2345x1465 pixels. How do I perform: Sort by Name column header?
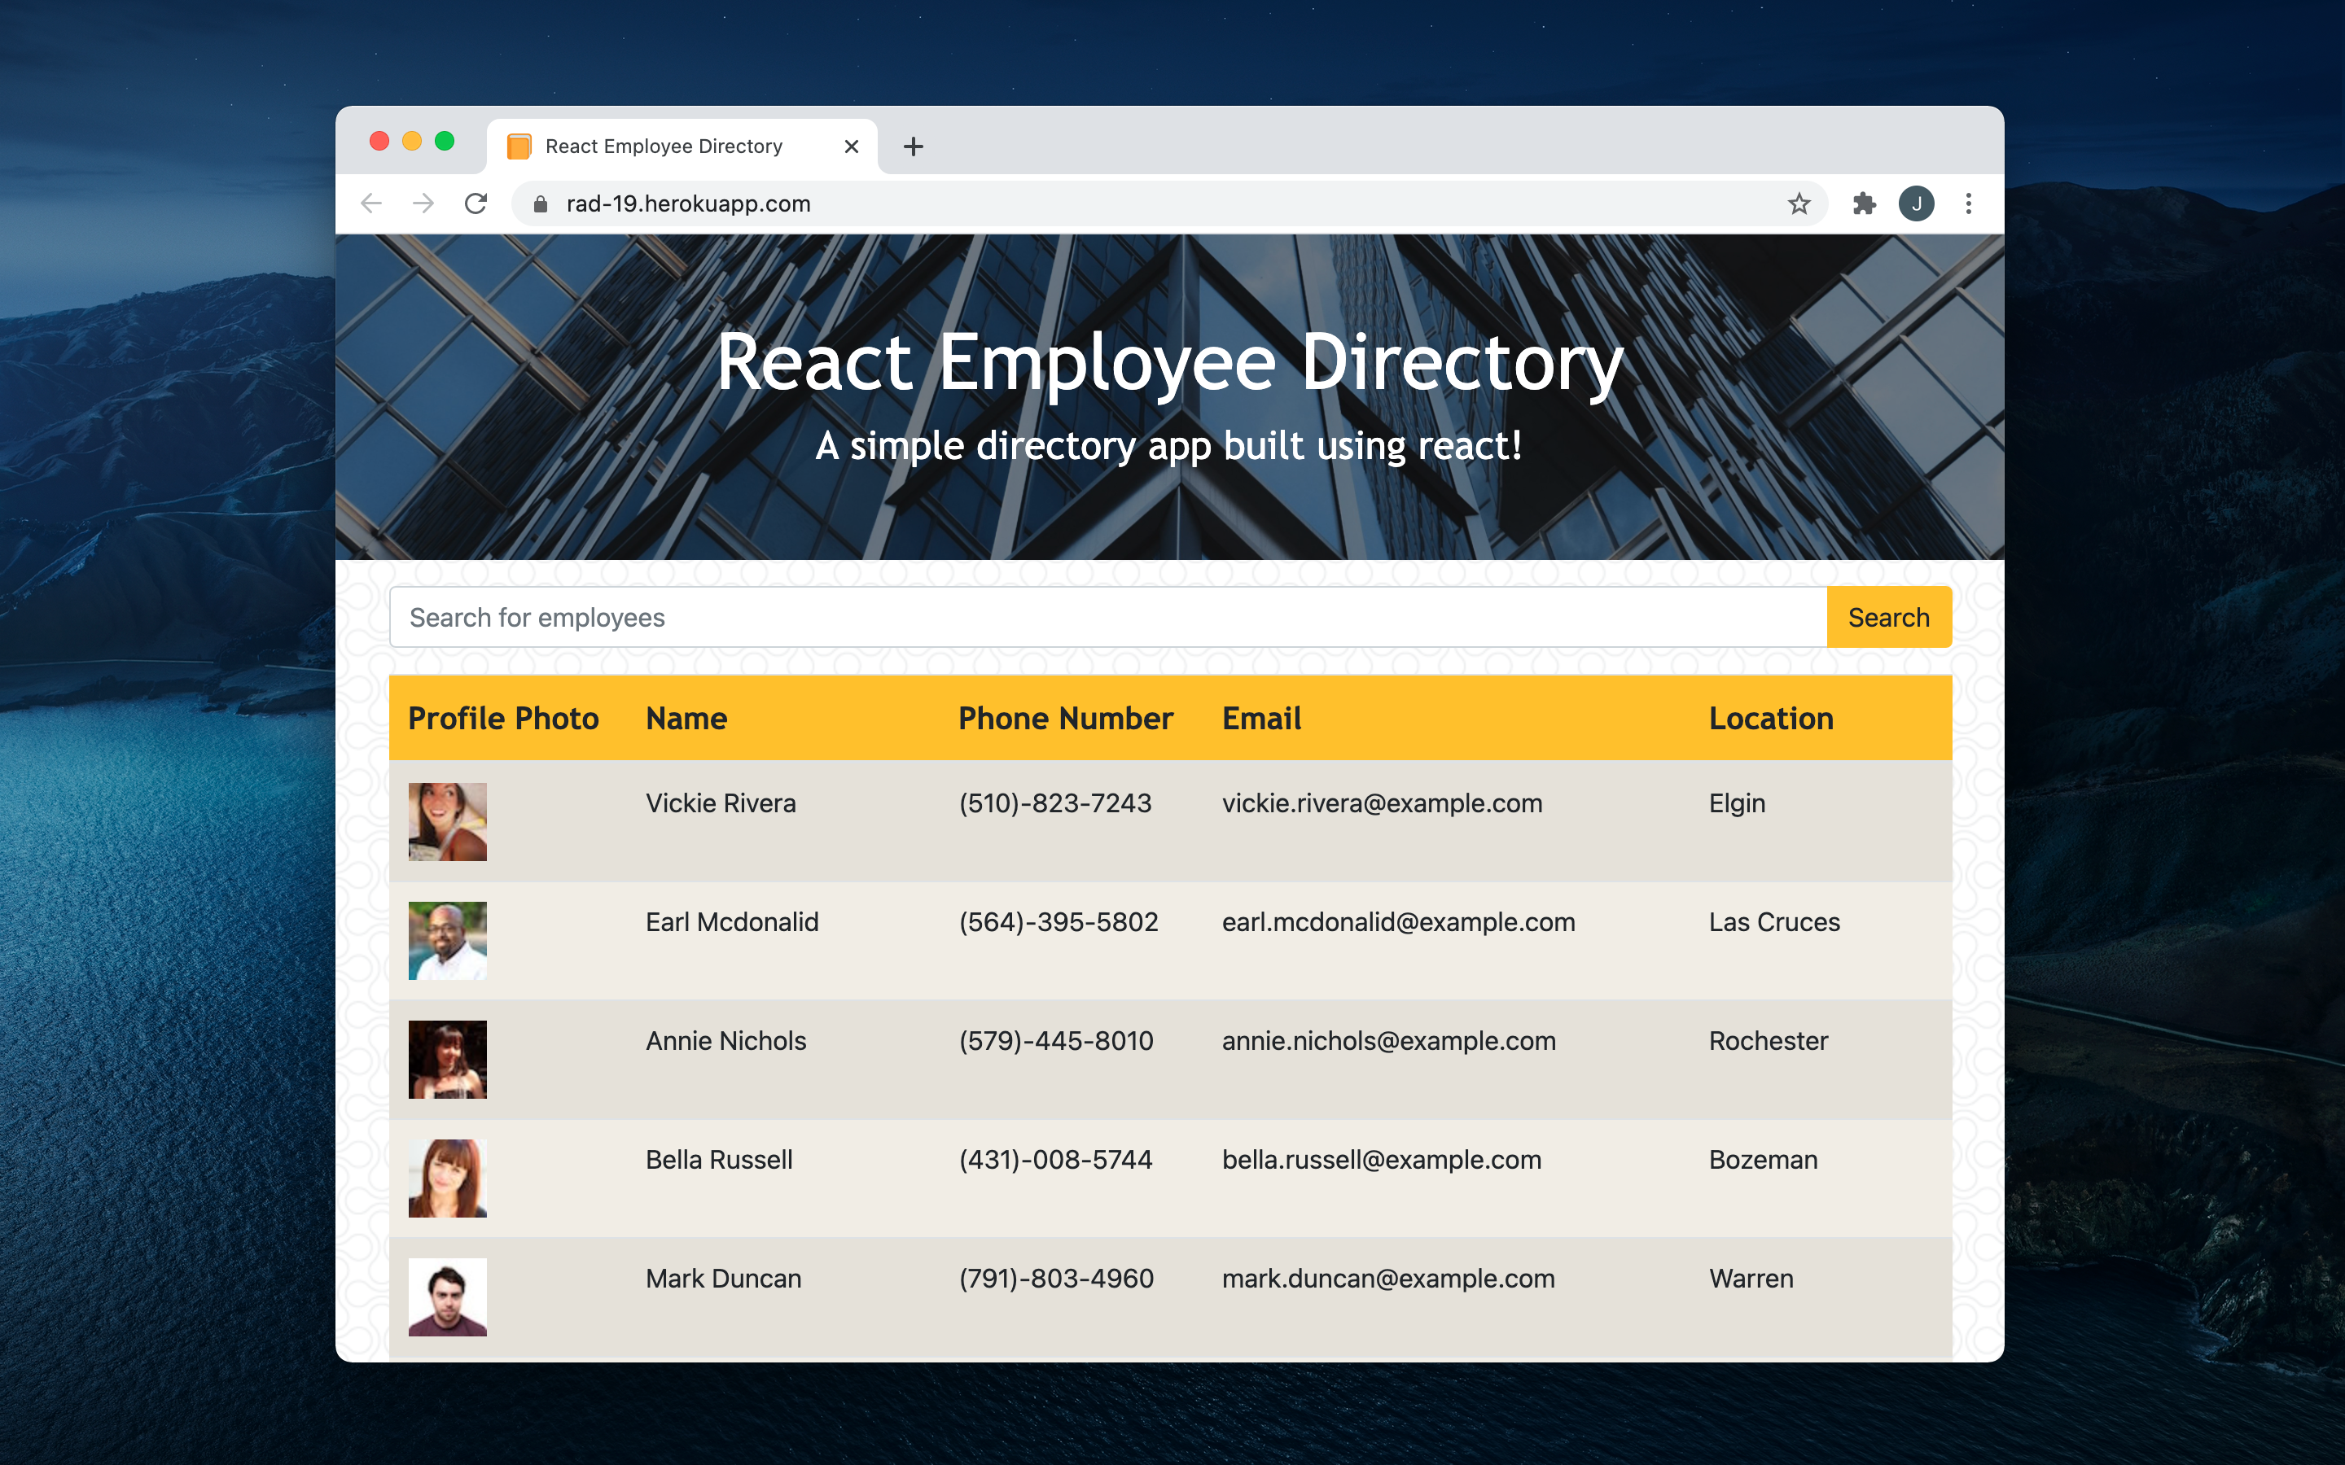687,718
